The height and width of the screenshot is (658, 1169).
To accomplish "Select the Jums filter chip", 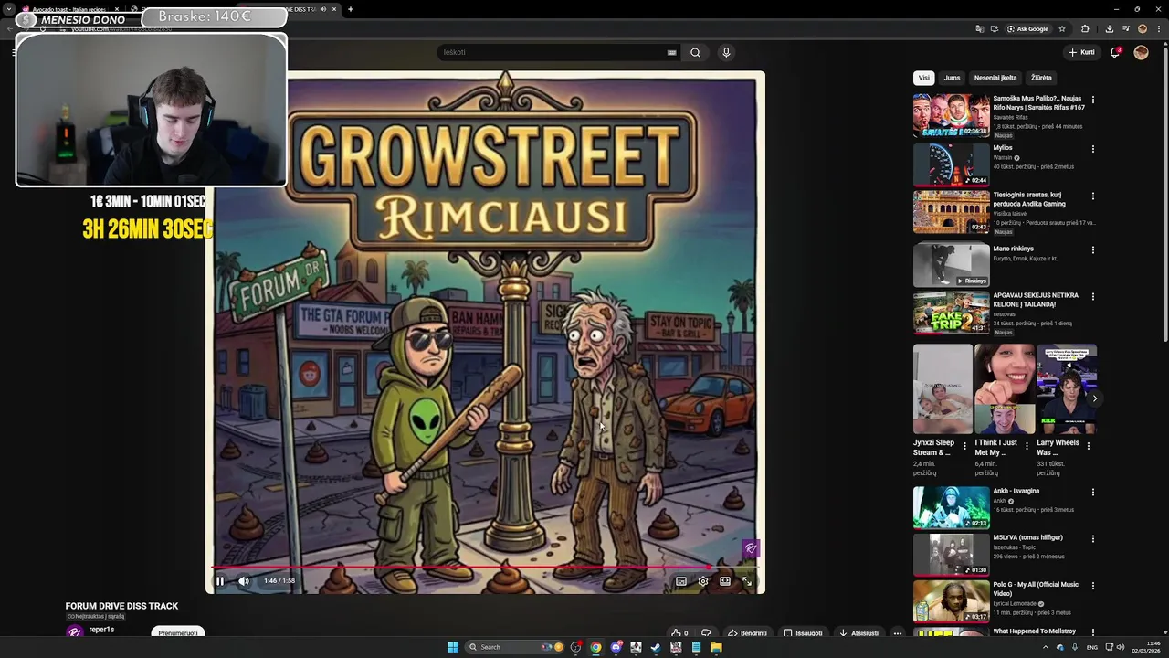I will click(x=952, y=78).
